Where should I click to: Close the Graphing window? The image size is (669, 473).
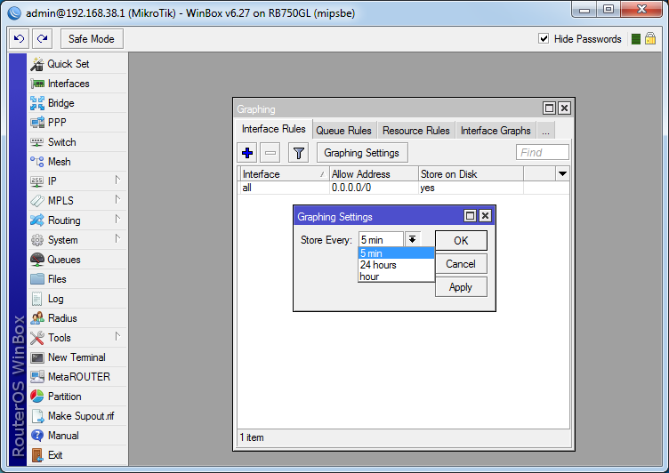564,108
